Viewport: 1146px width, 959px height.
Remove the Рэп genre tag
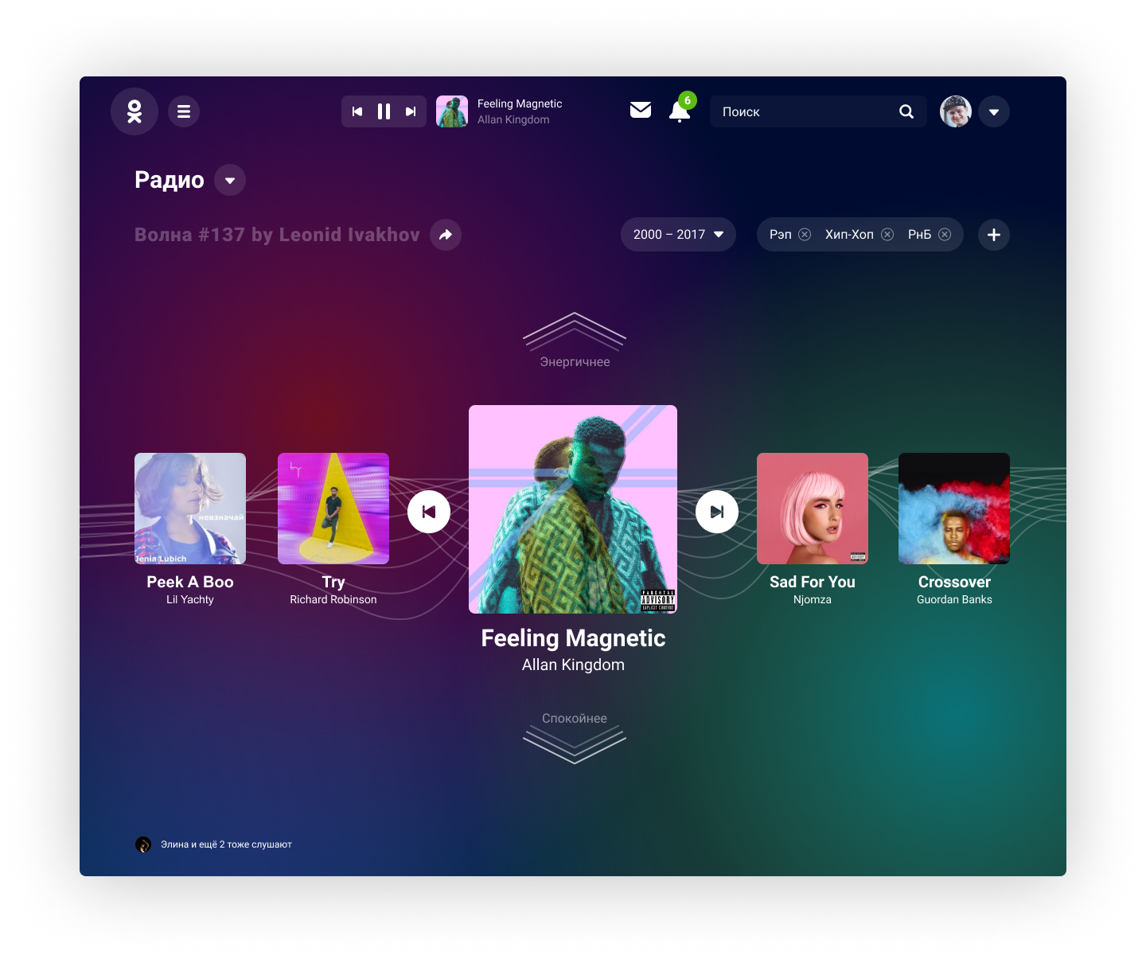[805, 234]
